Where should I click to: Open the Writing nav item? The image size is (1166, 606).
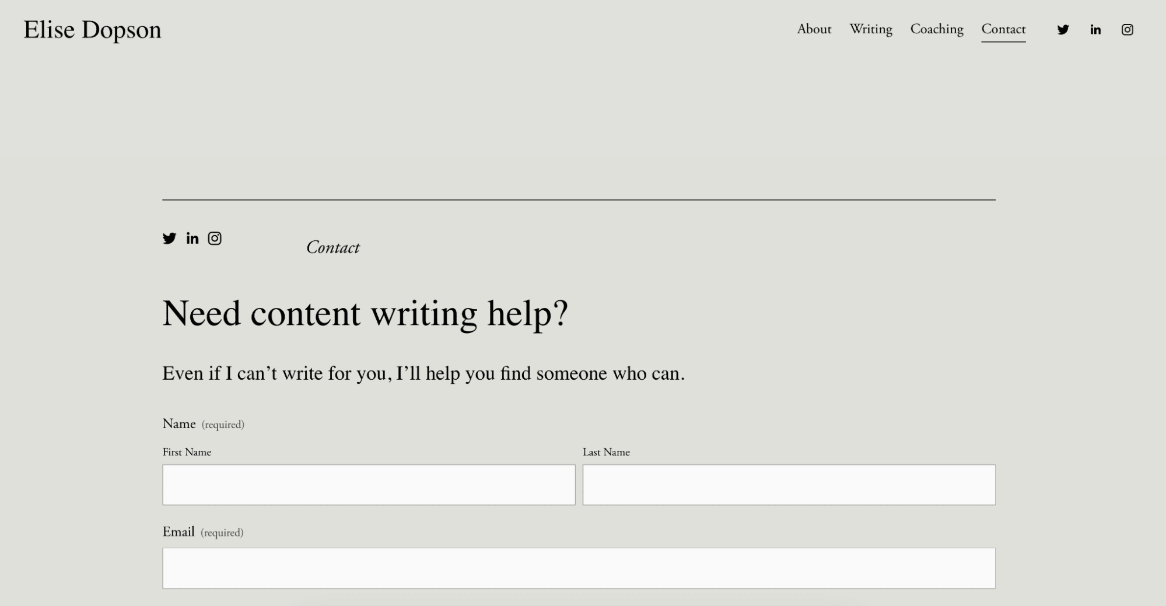[x=871, y=29]
